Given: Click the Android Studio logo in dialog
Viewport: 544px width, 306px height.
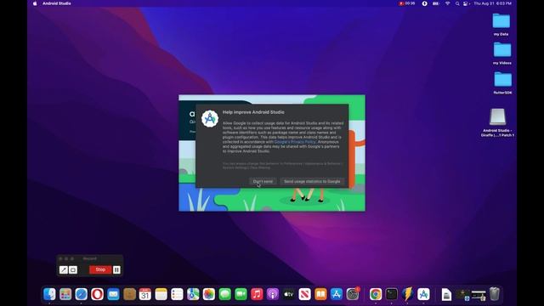Looking at the screenshot, I should (x=210, y=119).
